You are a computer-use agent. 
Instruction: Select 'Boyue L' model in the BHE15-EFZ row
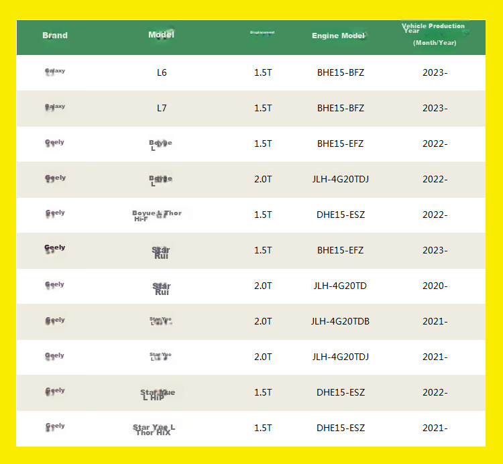(160, 145)
